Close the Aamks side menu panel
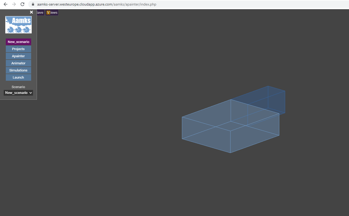Viewport: 349px width, 216px height. [31, 12]
